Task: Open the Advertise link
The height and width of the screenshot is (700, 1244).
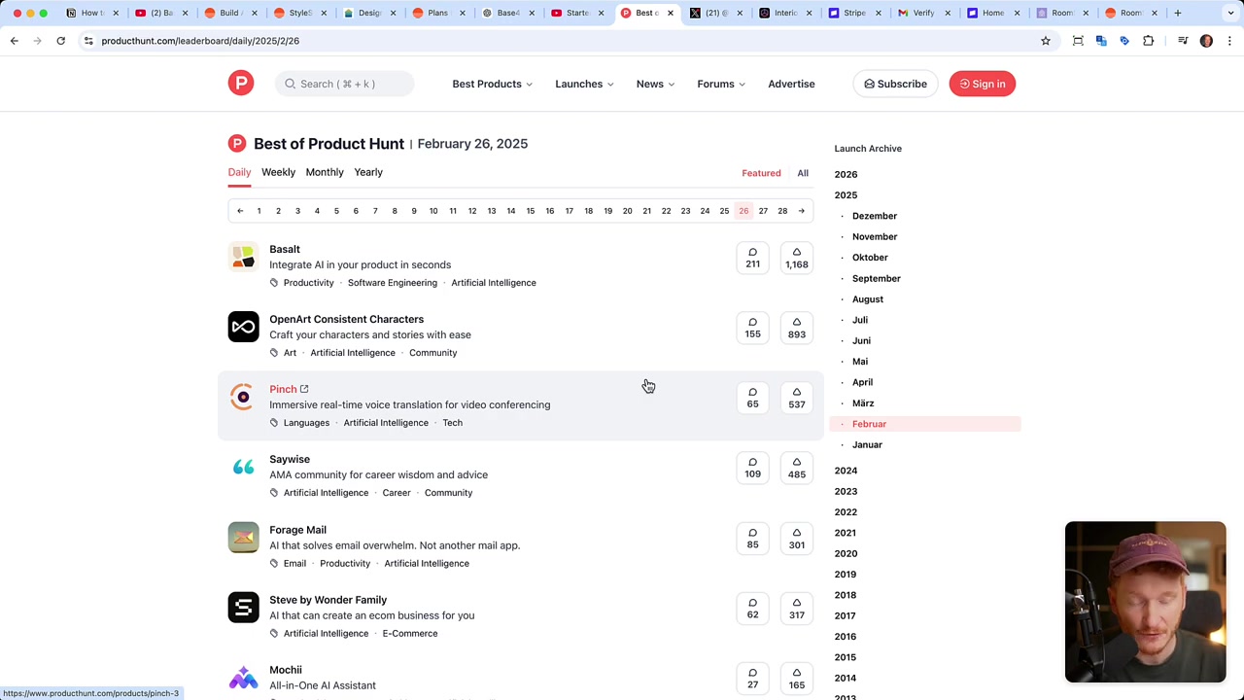Action: [791, 84]
